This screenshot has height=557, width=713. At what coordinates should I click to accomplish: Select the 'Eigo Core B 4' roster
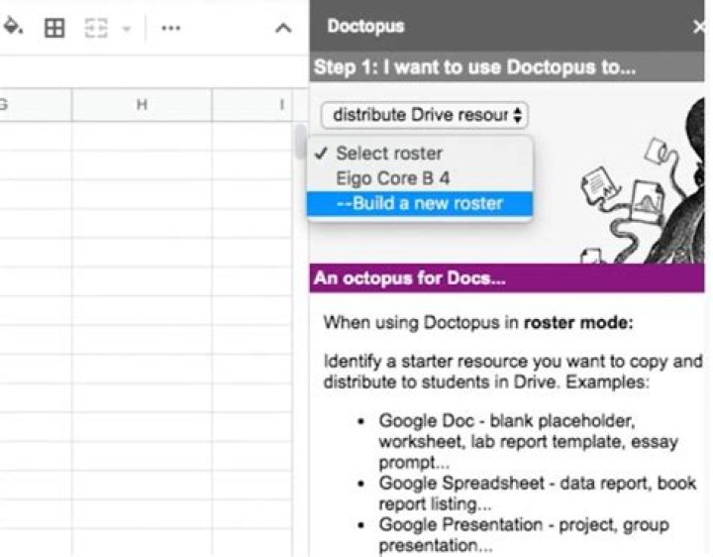coord(419,178)
